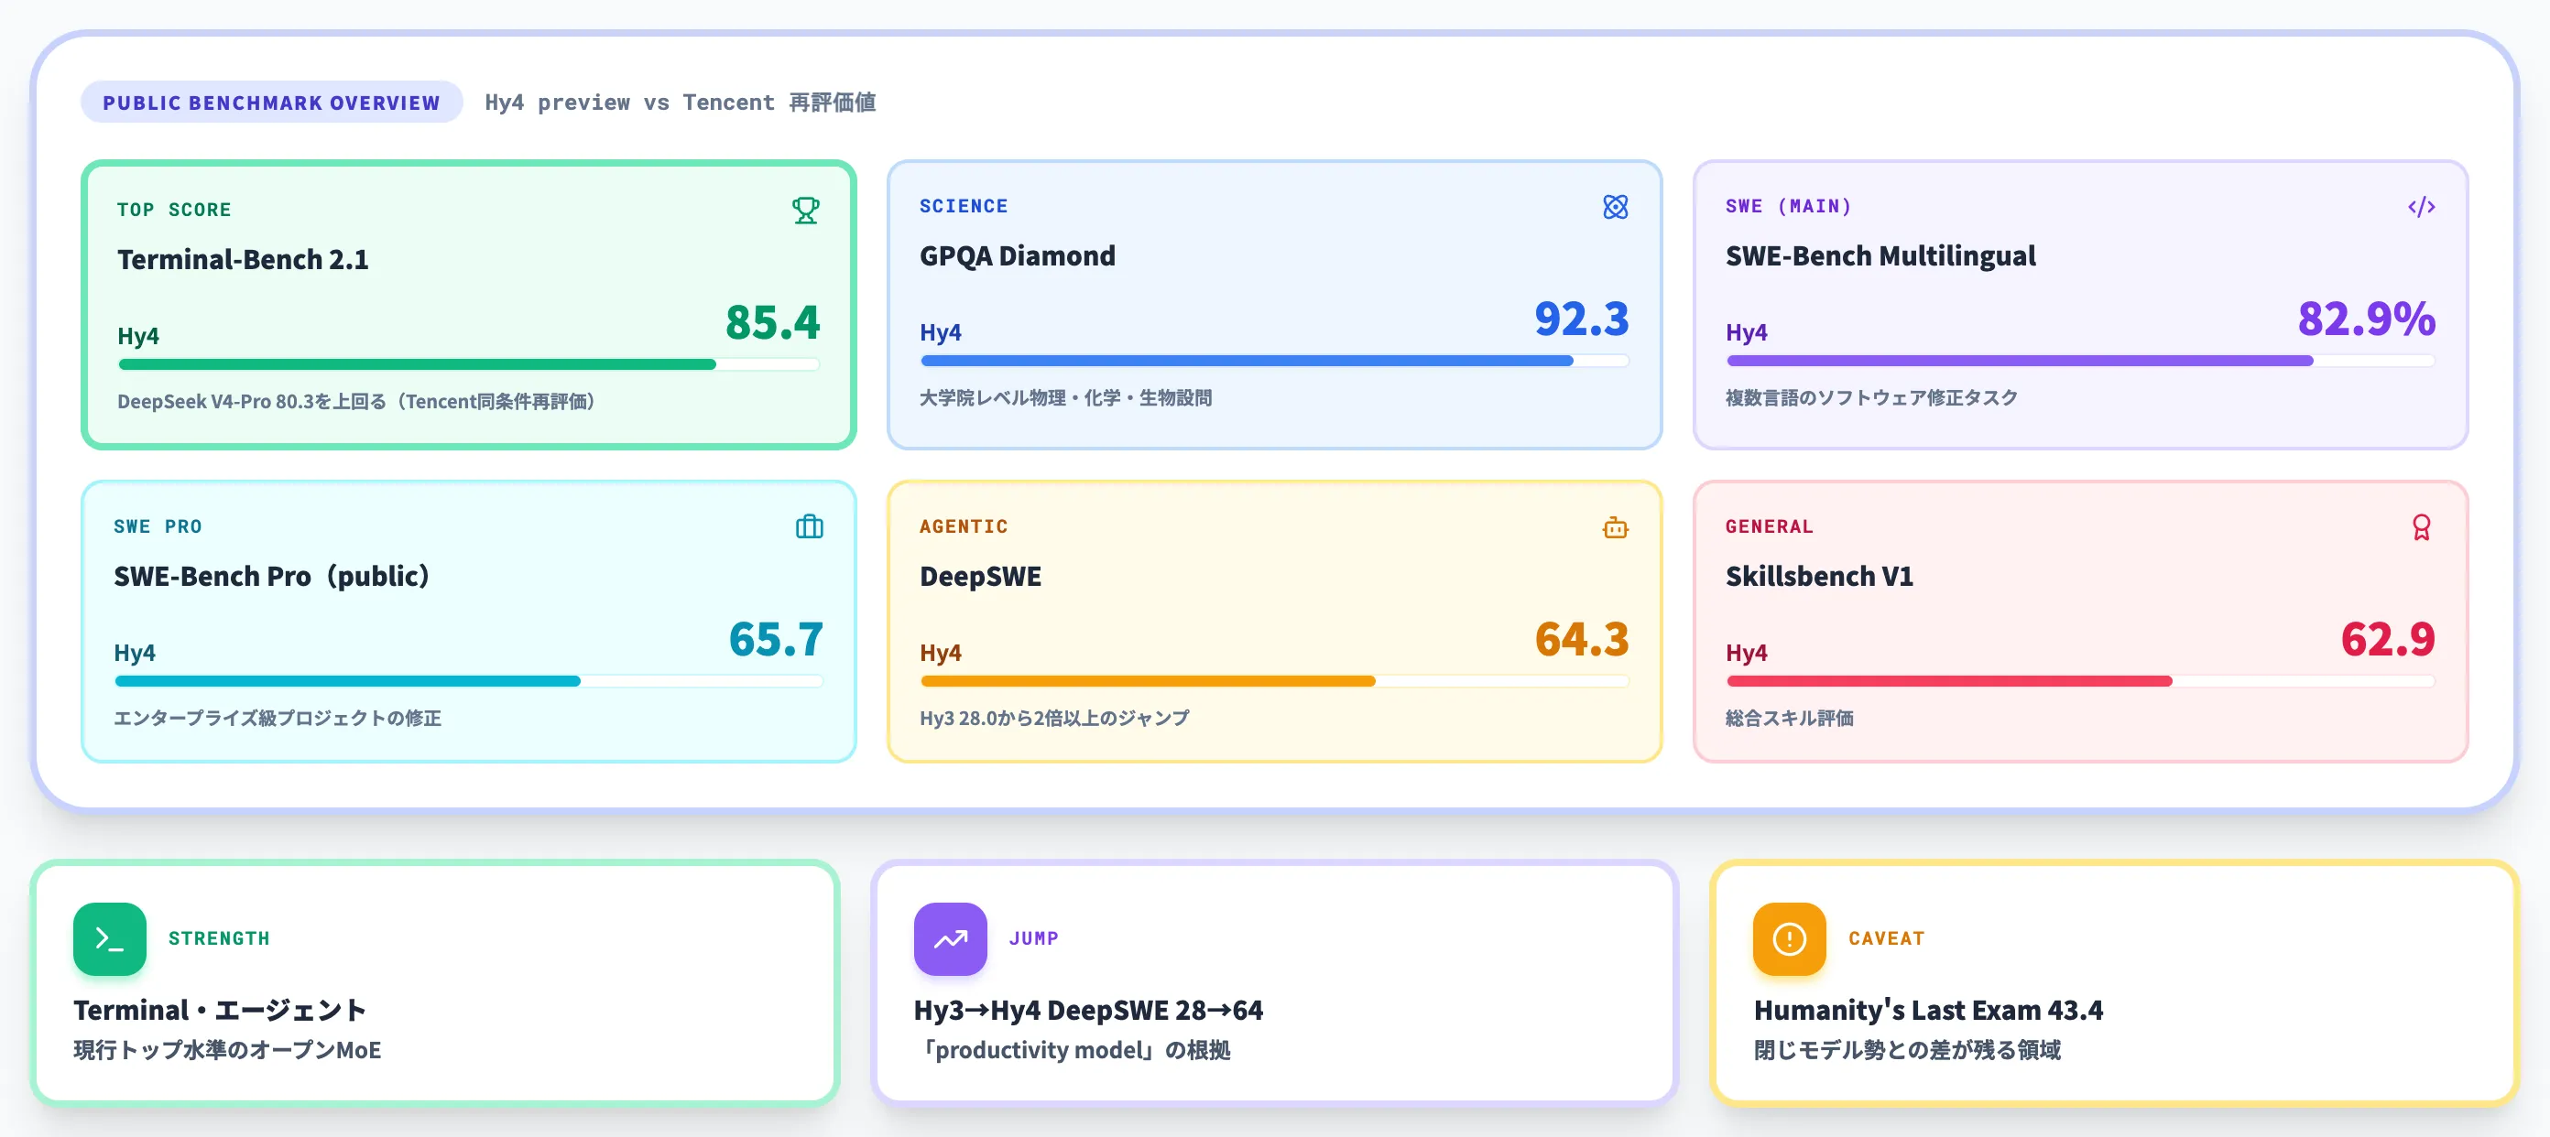Viewport: 2550px width, 1137px height.
Task: Select the Terminal-Bench 2.1 title
Action: point(243,259)
